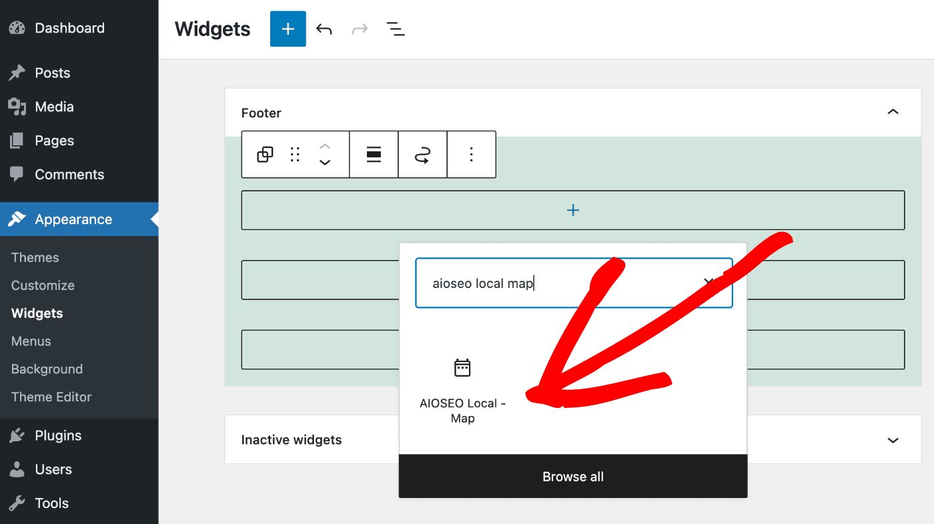Clear the block search field
934x524 pixels.
[x=709, y=283]
